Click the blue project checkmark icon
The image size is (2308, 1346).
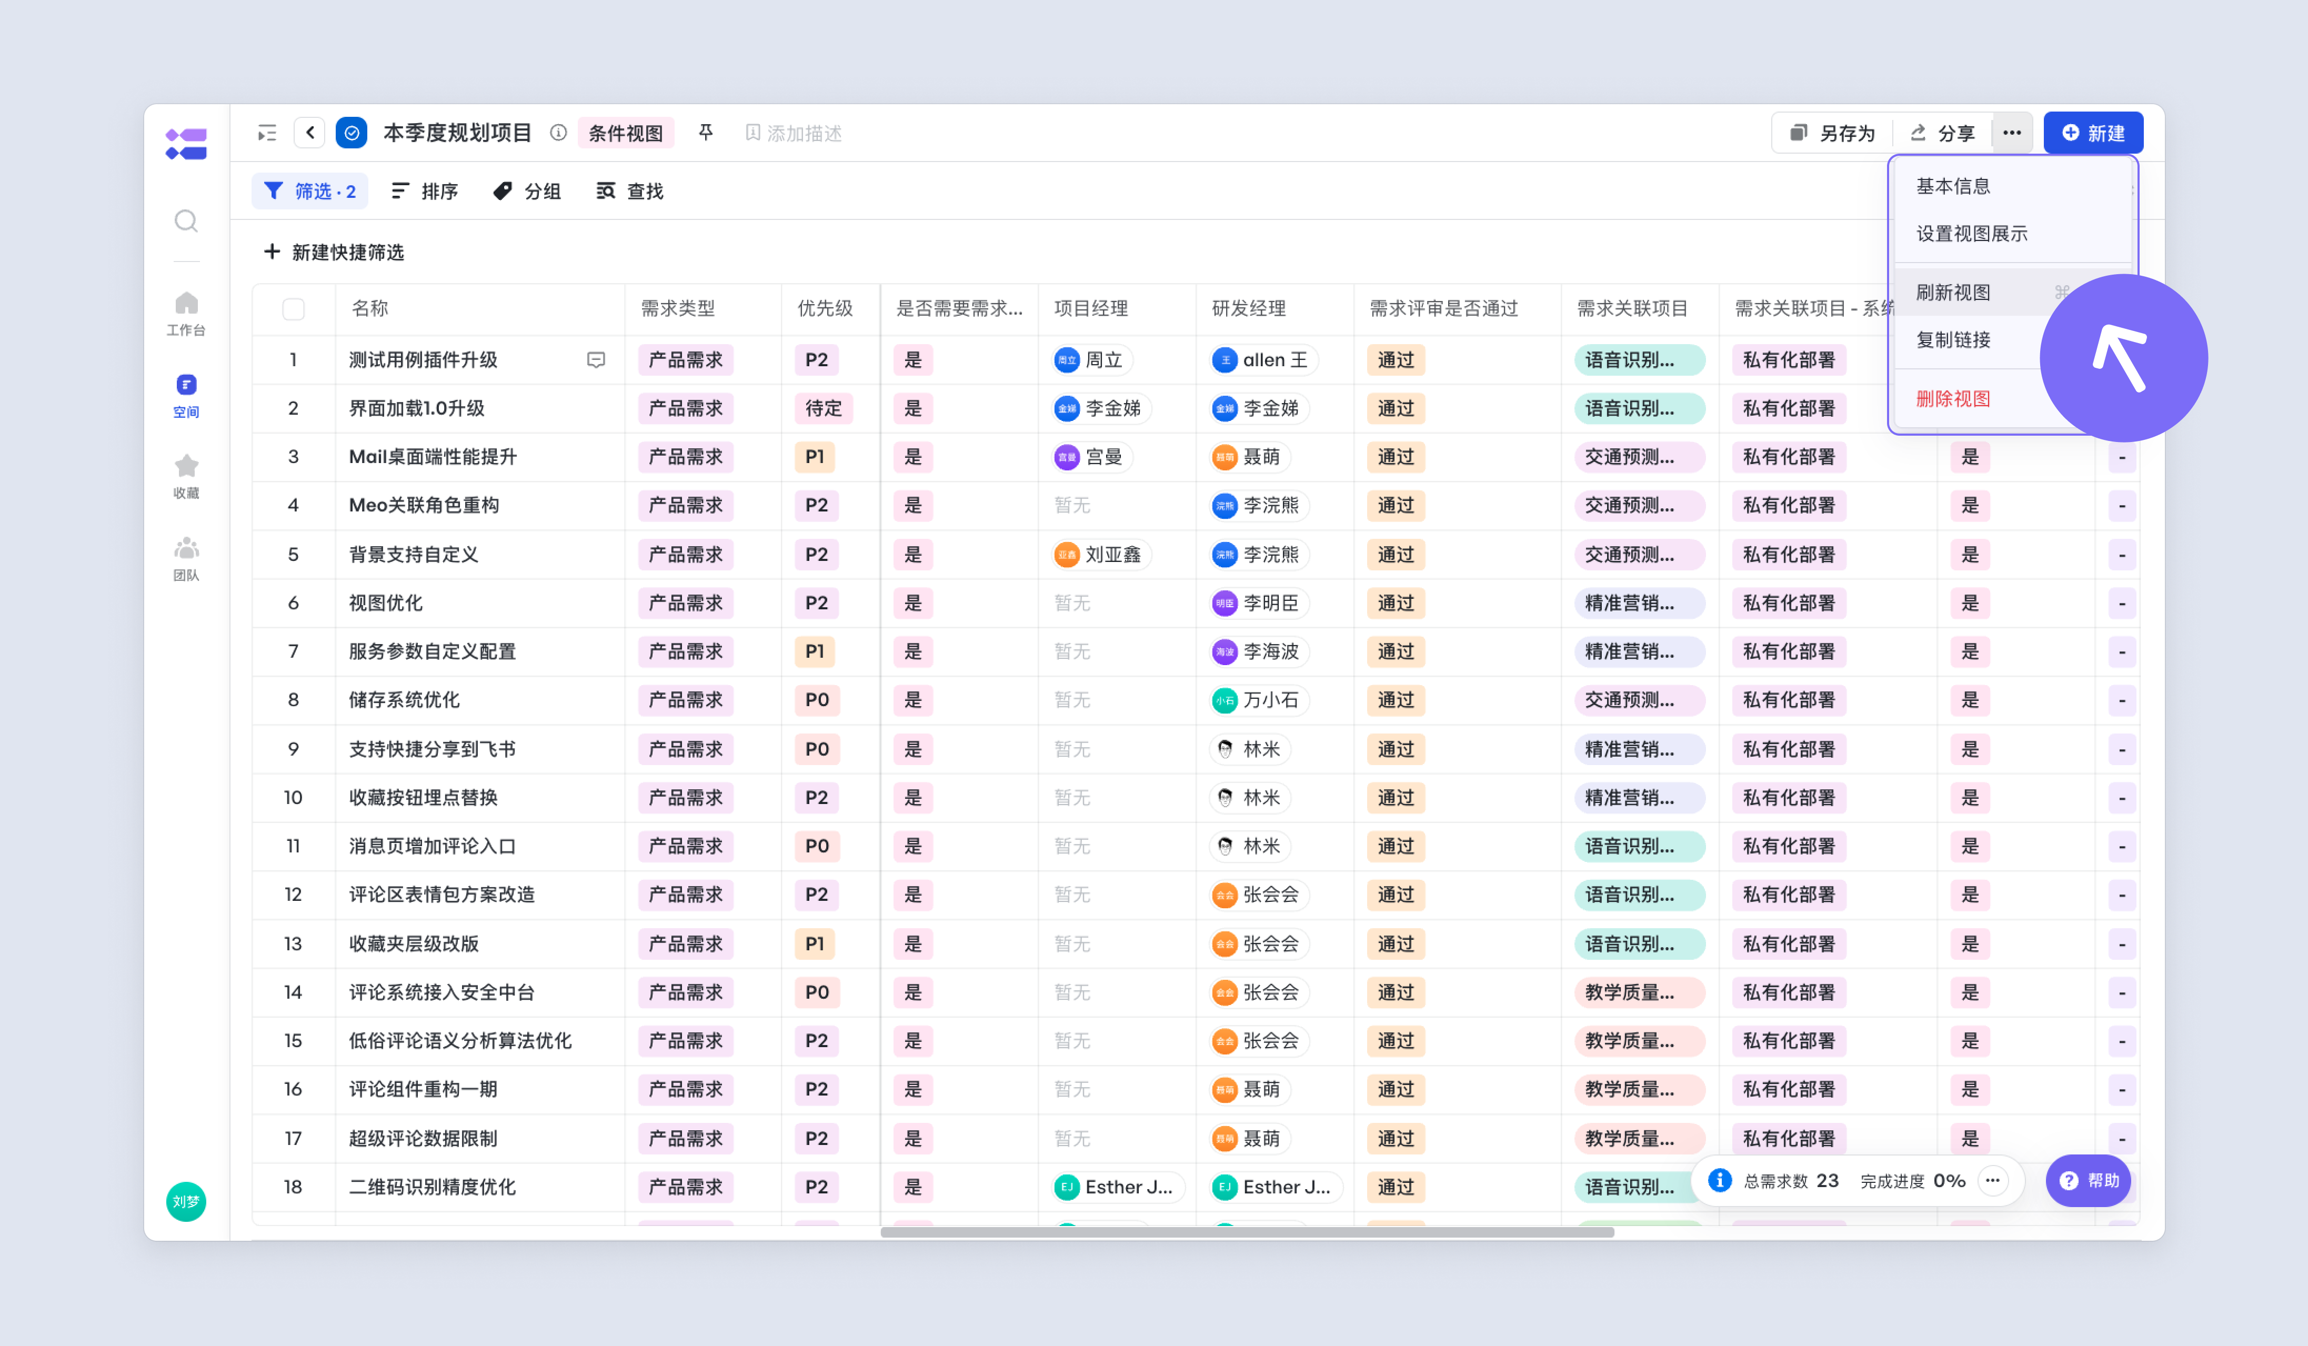[x=352, y=133]
